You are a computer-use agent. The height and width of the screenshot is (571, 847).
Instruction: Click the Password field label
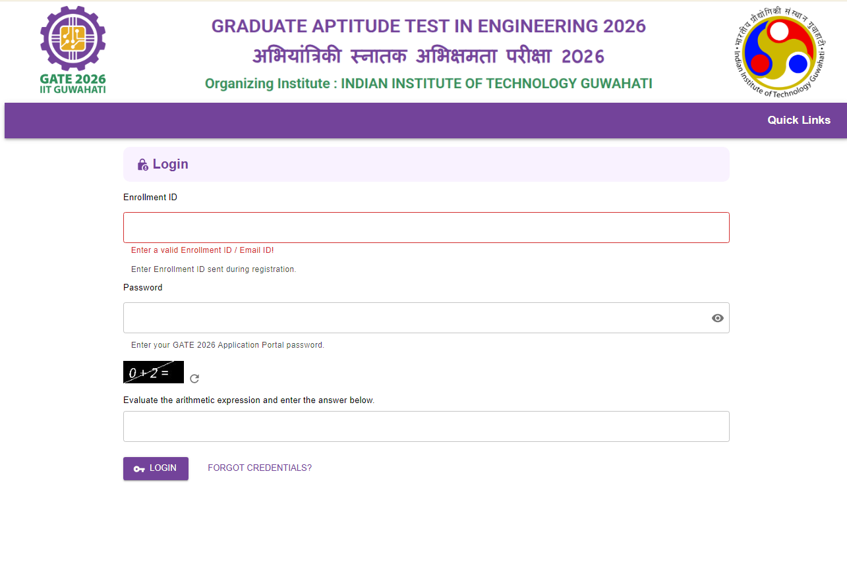point(142,288)
